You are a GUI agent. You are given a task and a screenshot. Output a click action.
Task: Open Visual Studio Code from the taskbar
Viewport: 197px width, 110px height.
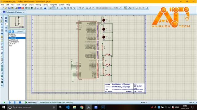coord(67,107)
